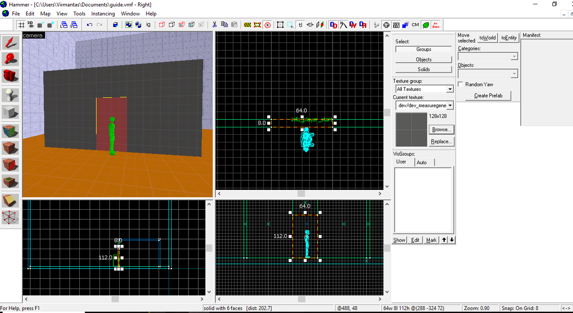573x313 pixels.
Task: Enable the Random Yaw checkbox
Action: (x=461, y=85)
